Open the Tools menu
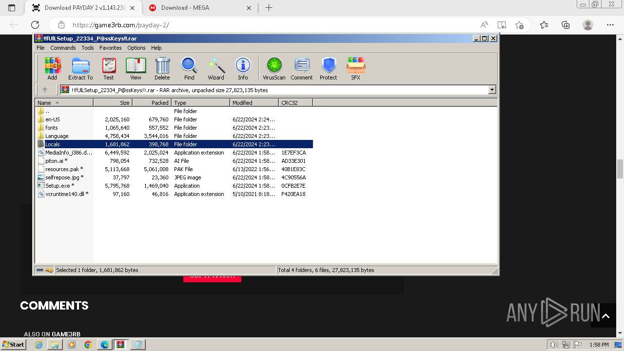The image size is (624, 351). pos(88,48)
